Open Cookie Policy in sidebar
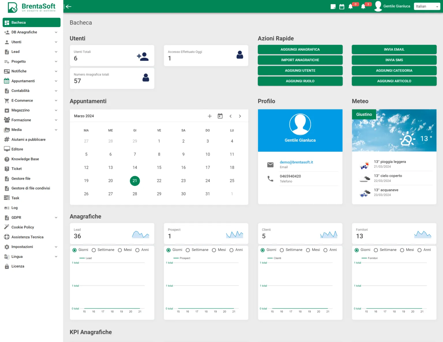This screenshot has width=443, height=342. pos(23,227)
